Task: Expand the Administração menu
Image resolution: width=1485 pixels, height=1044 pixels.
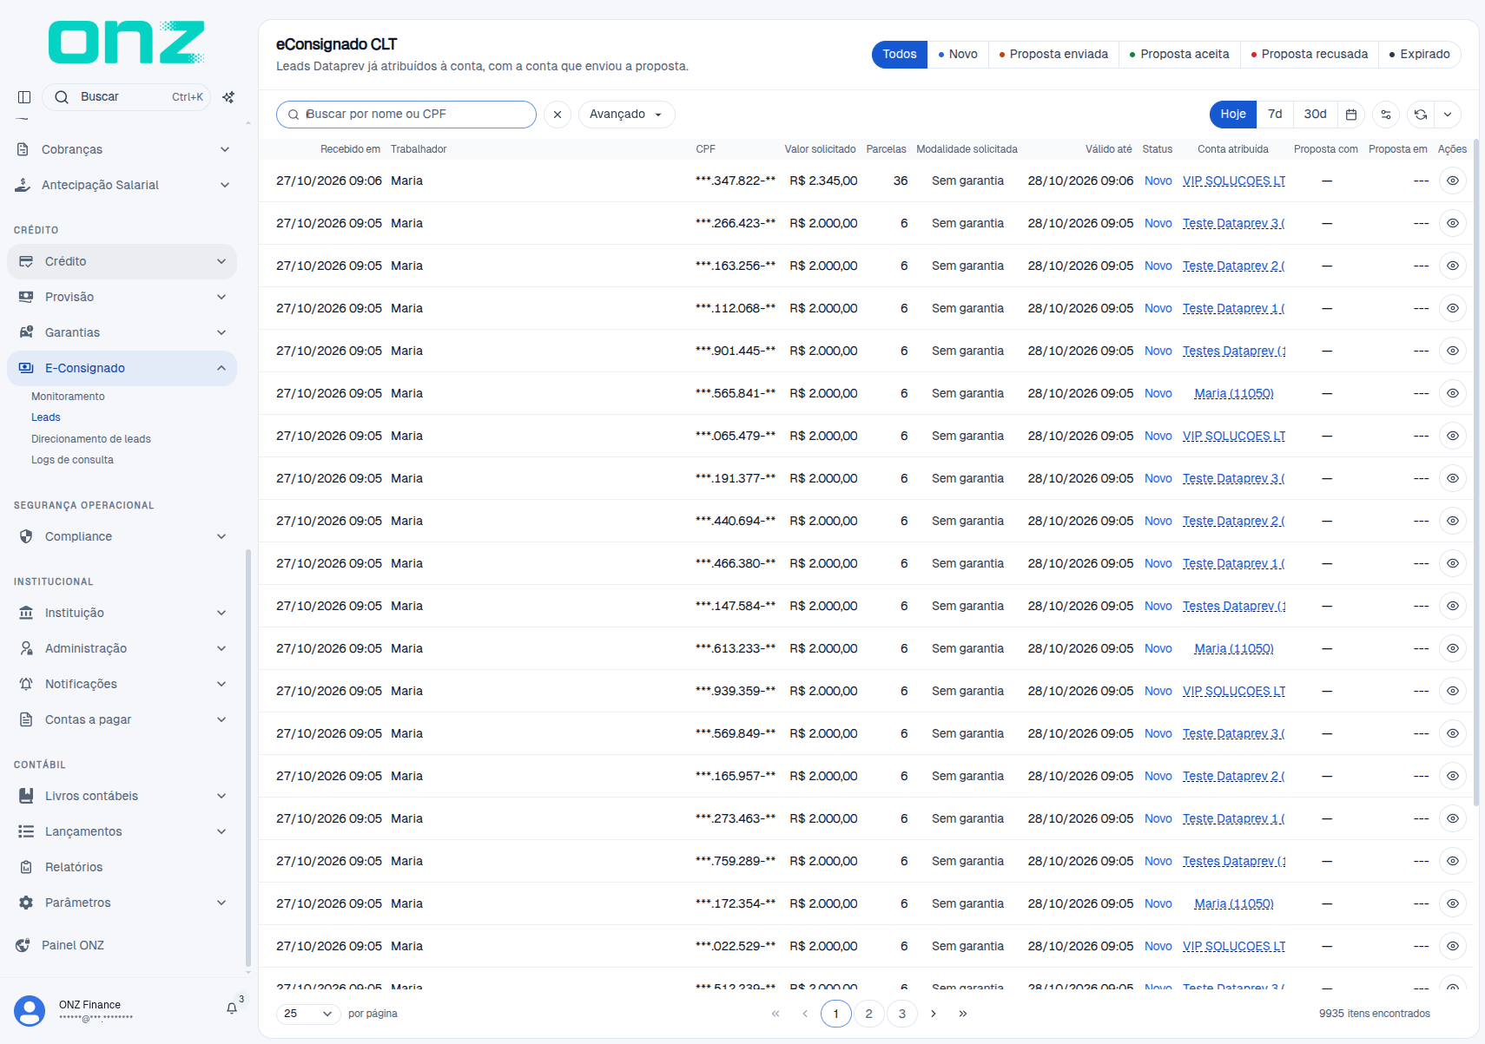Action: click(122, 648)
